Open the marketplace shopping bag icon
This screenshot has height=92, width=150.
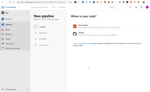(x=142, y=7)
